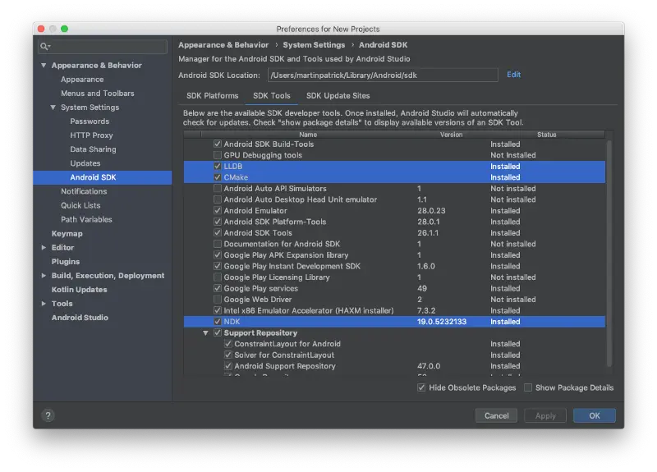Image resolution: width=657 pixels, height=472 pixels.
Task: Open the SDK Update Sites tab
Action: pos(338,96)
